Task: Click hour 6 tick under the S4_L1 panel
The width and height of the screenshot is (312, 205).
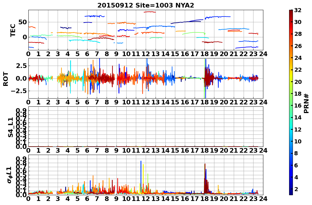Action: pyautogui.click(x=87, y=150)
